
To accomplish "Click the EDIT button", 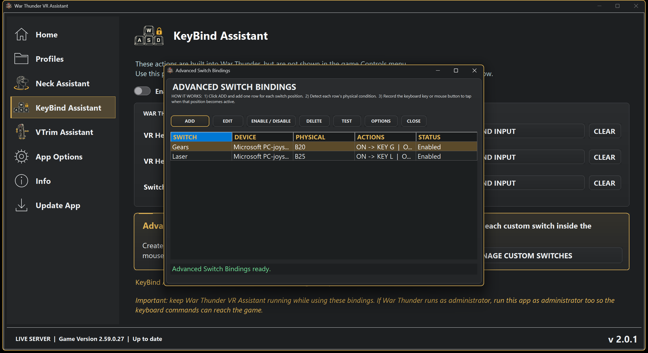I will pos(228,121).
